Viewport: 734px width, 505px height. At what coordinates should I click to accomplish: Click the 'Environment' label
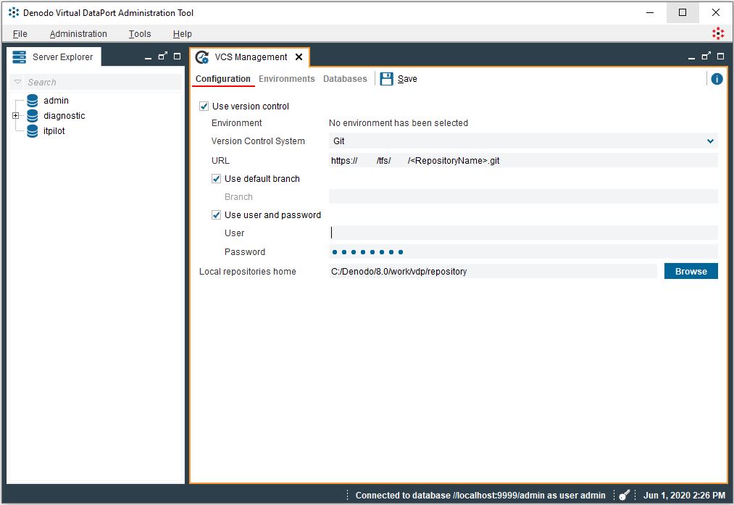coord(236,122)
